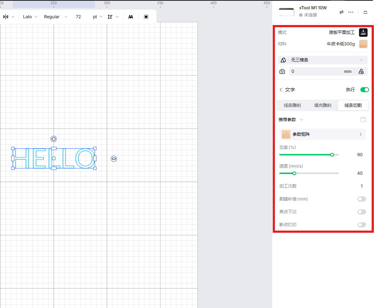Image resolution: width=374 pixels, height=308 pixels.
Task: Turn on the 焦点下沉 toggle
Action: 361,212
